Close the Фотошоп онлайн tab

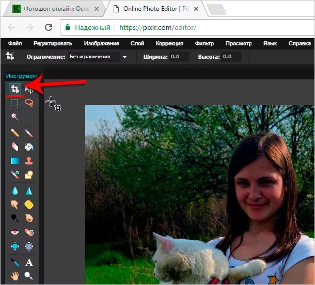tap(97, 9)
